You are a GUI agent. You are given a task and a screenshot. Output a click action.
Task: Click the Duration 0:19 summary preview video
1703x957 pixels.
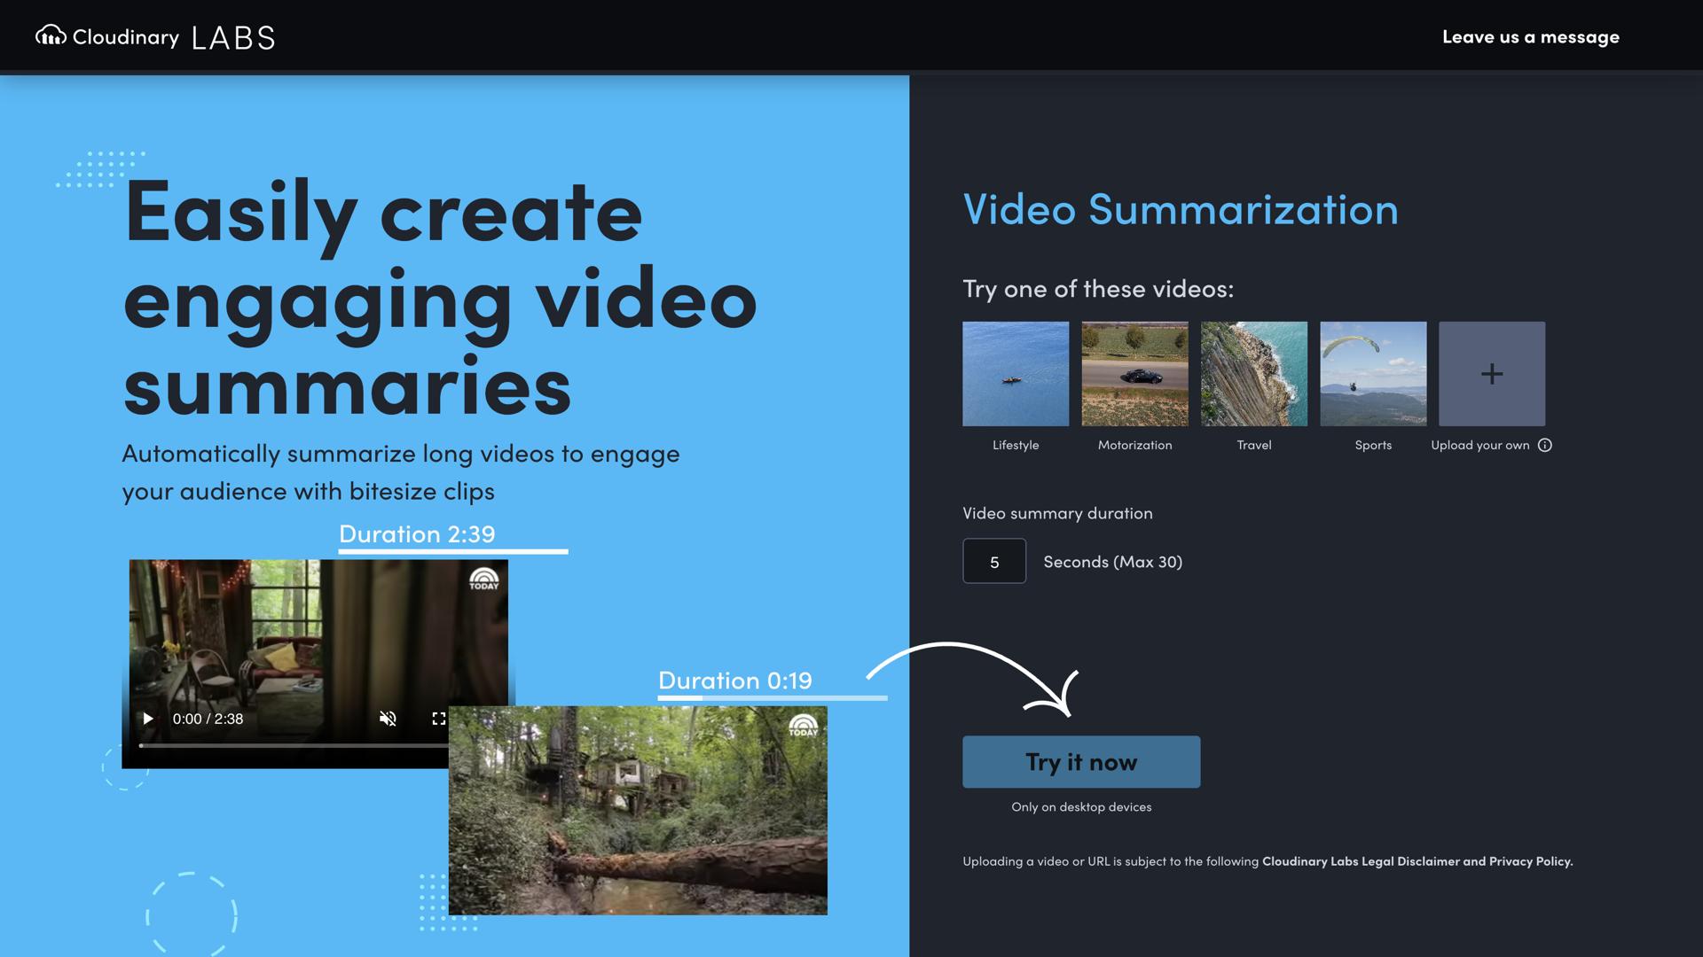[637, 811]
